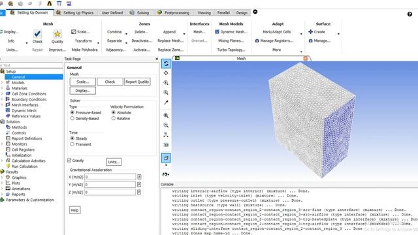The width and height of the screenshot is (418, 235).
Task: Collapse the ribbon with the round arrow icon
Action: (255, 12)
